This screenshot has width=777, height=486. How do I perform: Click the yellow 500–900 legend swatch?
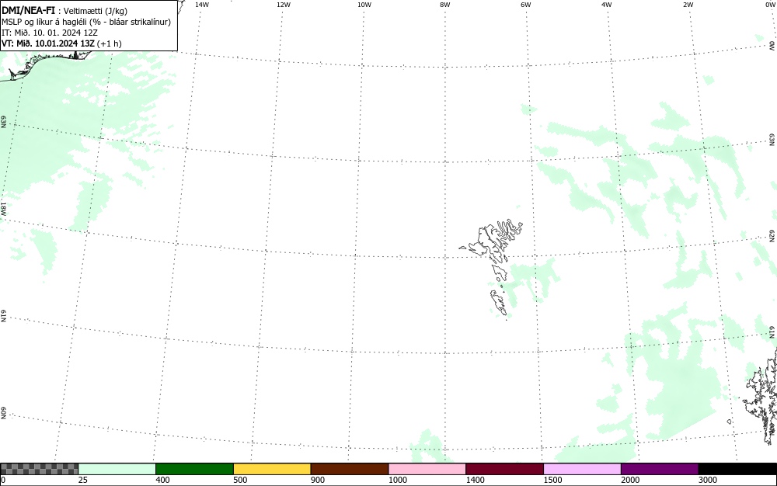pyautogui.click(x=272, y=469)
